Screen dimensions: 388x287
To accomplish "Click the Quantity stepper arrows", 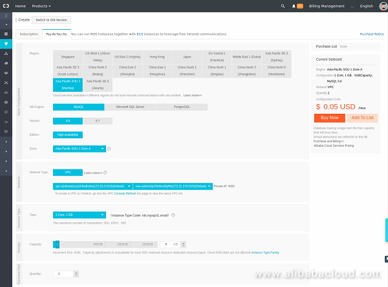I will [x=76, y=274].
